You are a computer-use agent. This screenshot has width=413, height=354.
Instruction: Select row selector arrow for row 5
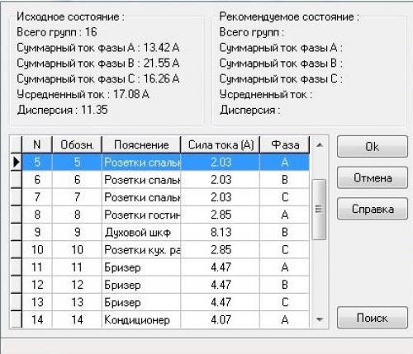coord(17,162)
